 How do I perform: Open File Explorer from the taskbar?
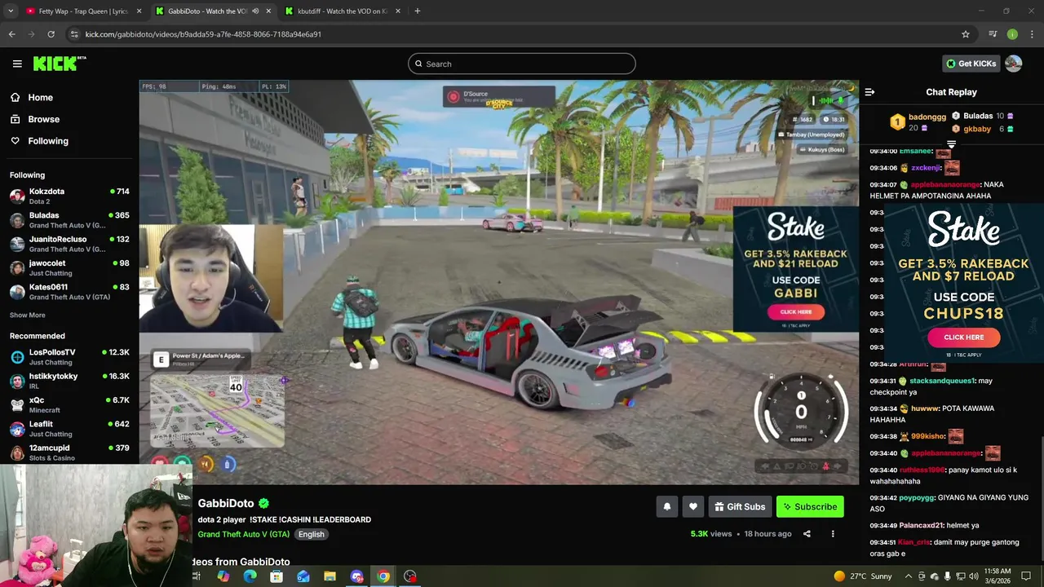[x=330, y=576]
